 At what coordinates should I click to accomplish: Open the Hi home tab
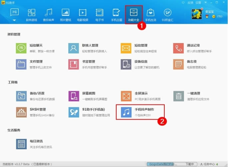pos(14,12)
